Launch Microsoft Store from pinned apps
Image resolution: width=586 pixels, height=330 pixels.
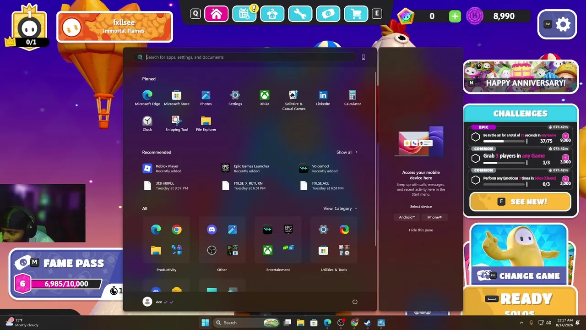177,98
